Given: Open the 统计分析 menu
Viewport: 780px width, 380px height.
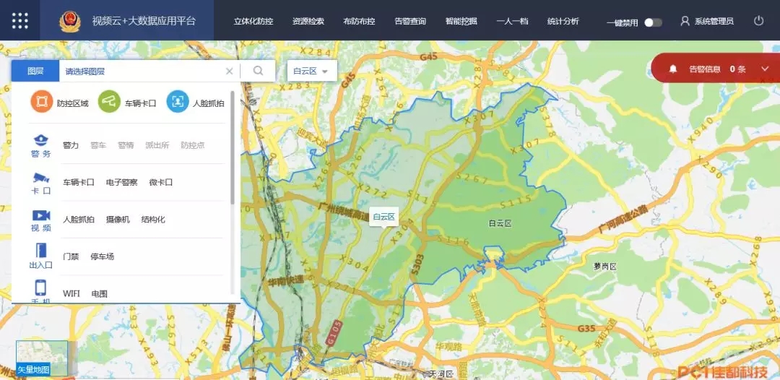Looking at the screenshot, I should click(x=563, y=22).
